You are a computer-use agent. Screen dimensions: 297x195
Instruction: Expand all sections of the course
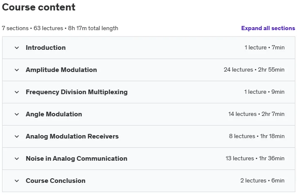tap(268, 28)
